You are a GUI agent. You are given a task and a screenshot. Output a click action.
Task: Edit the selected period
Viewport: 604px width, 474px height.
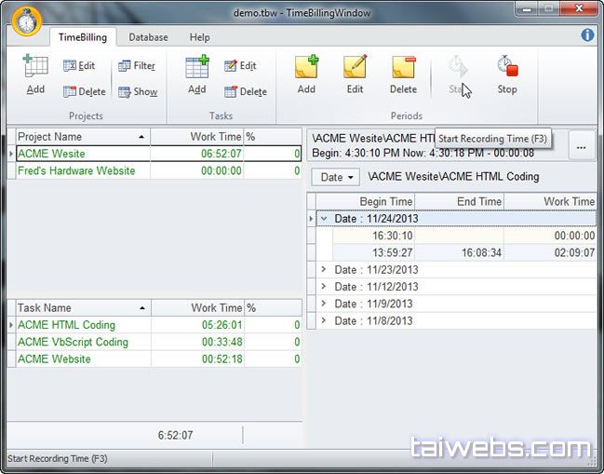pyautogui.click(x=355, y=74)
